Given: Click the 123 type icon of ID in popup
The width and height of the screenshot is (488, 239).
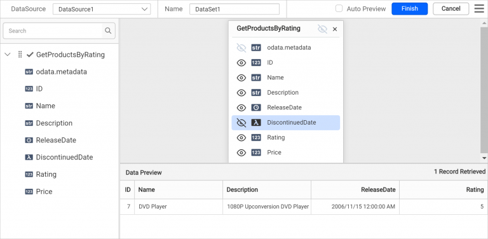Looking at the screenshot, I should [256, 62].
